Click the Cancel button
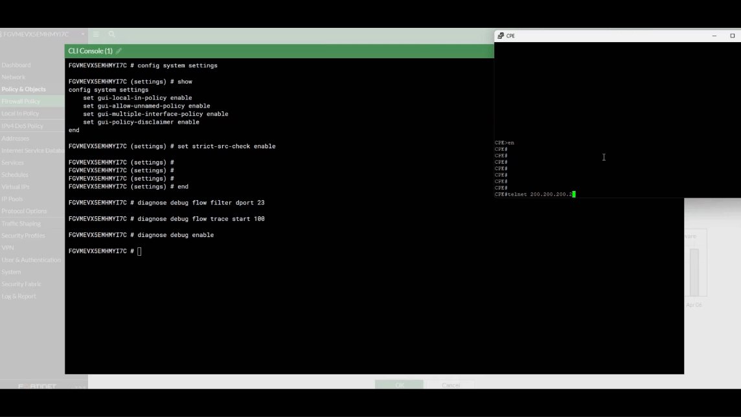 click(451, 385)
